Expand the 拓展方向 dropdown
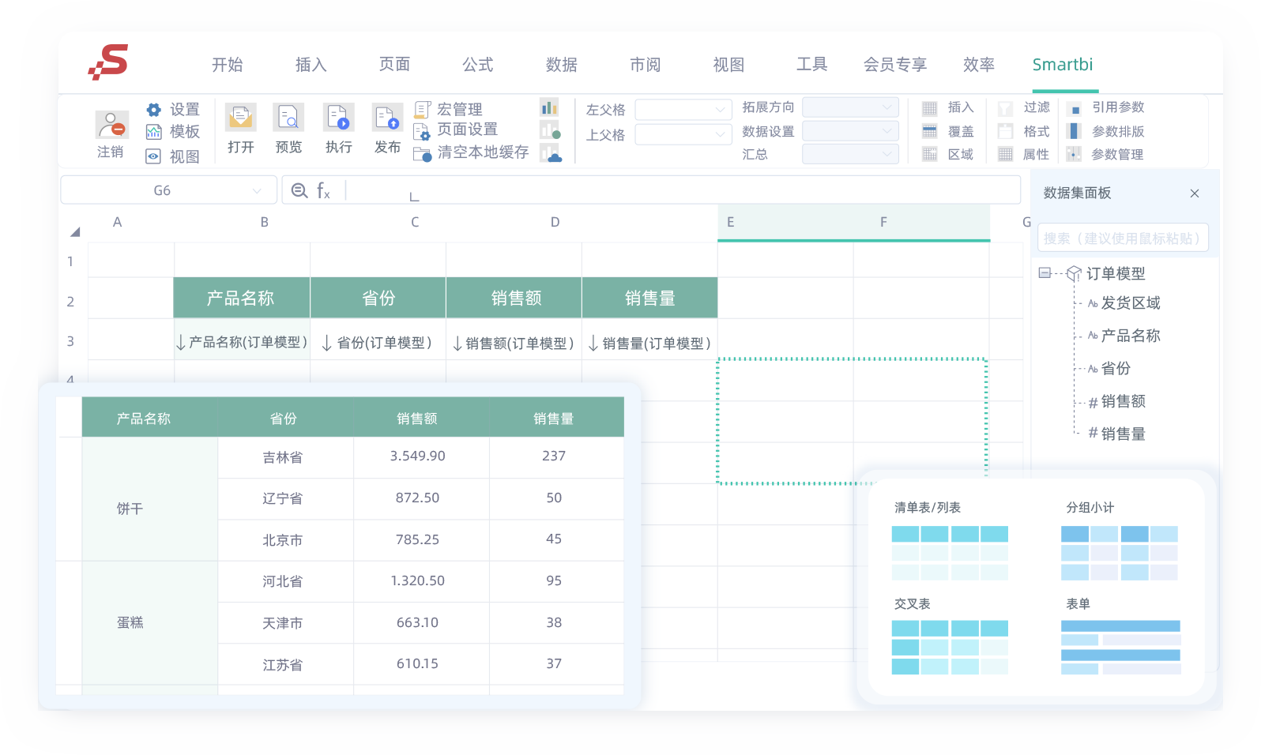1261x755 pixels. click(x=886, y=107)
